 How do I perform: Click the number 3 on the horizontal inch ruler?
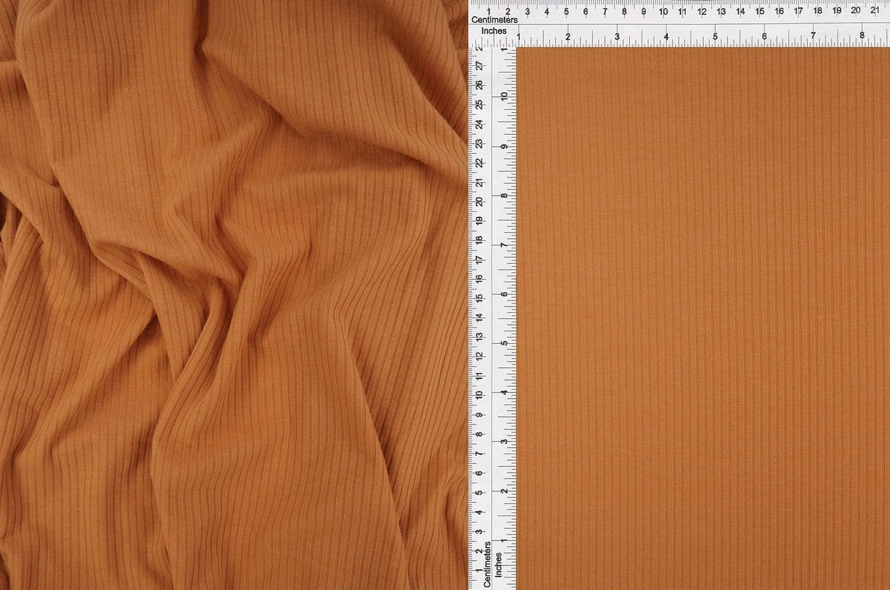[x=618, y=34]
